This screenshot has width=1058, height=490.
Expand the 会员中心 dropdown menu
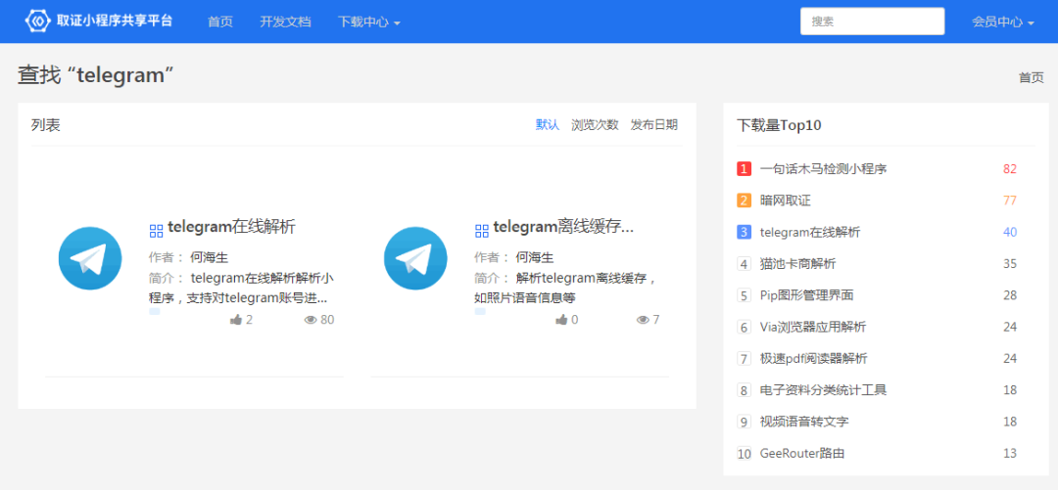[x=1003, y=22]
